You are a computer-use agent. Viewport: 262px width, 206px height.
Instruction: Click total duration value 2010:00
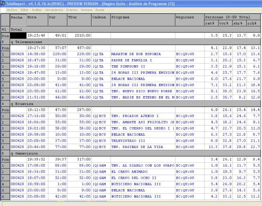pos(82,35)
